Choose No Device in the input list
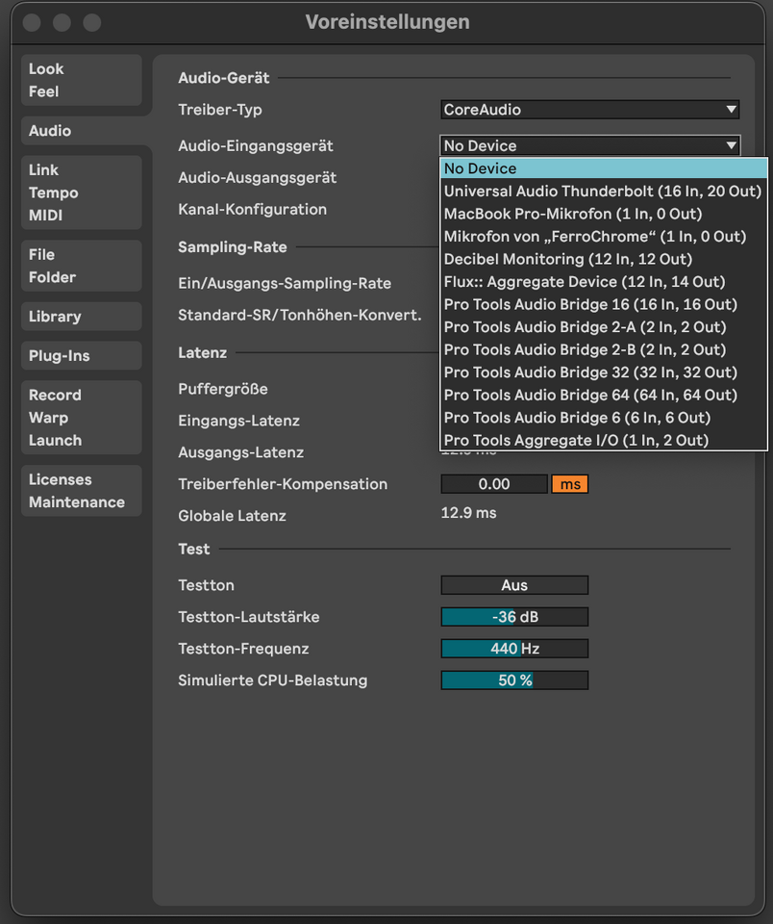Screen dimensions: 773x924 pos(604,168)
